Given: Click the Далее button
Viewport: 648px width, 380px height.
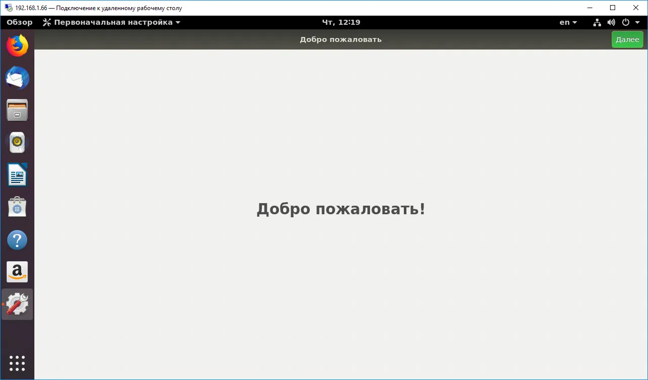Looking at the screenshot, I should click(x=627, y=39).
